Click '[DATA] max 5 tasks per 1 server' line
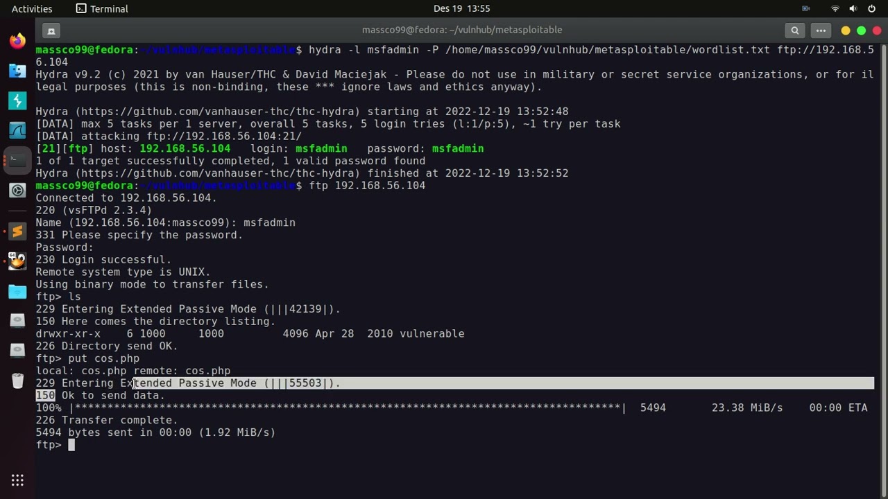This screenshot has height=499, width=888. point(328,124)
